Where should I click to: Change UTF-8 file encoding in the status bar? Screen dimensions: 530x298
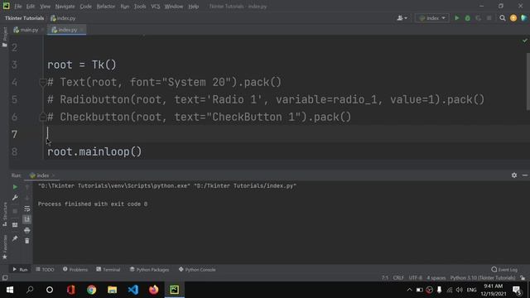[416, 278]
